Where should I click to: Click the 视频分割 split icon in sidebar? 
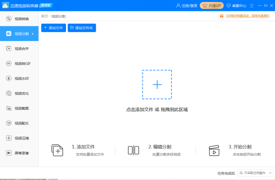(x=8, y=34)
